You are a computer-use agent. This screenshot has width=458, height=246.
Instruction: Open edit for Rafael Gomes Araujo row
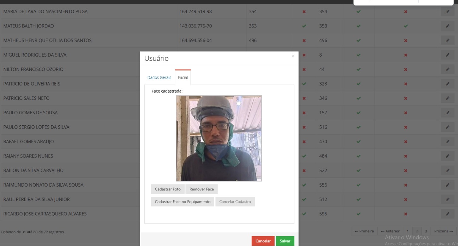click(x=447, y=142)
